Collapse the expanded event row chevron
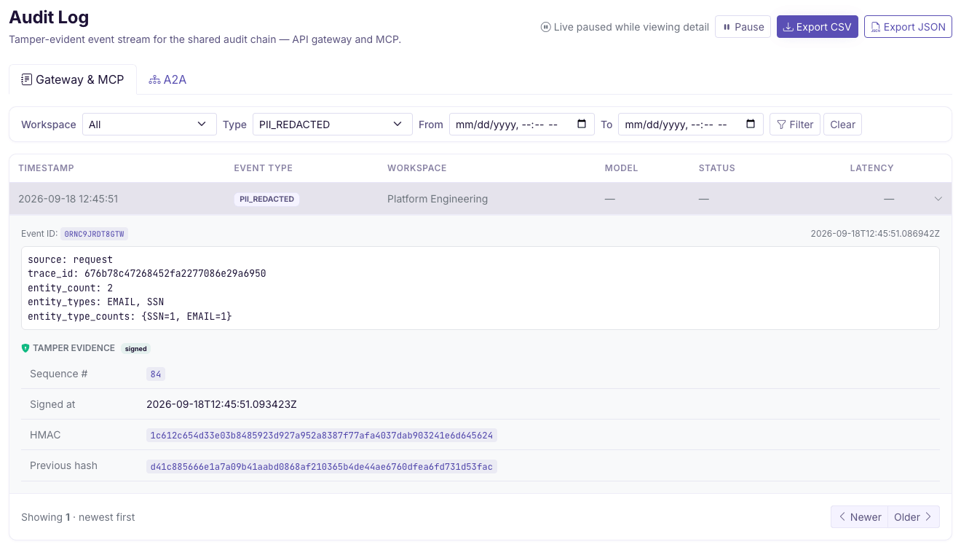961x547 pixels. pos(938,199)
